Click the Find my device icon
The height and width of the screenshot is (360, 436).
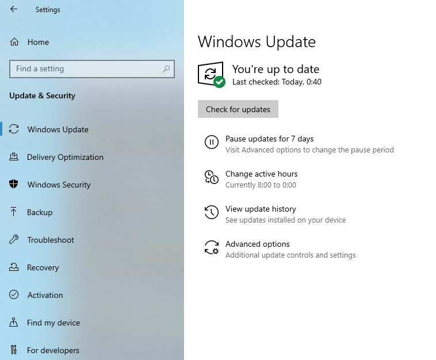coord(13,322)
